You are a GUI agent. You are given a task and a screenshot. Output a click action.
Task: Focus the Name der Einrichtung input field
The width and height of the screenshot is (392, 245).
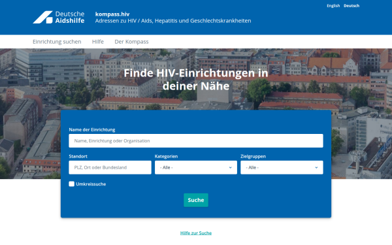click(x=196, y=140)
